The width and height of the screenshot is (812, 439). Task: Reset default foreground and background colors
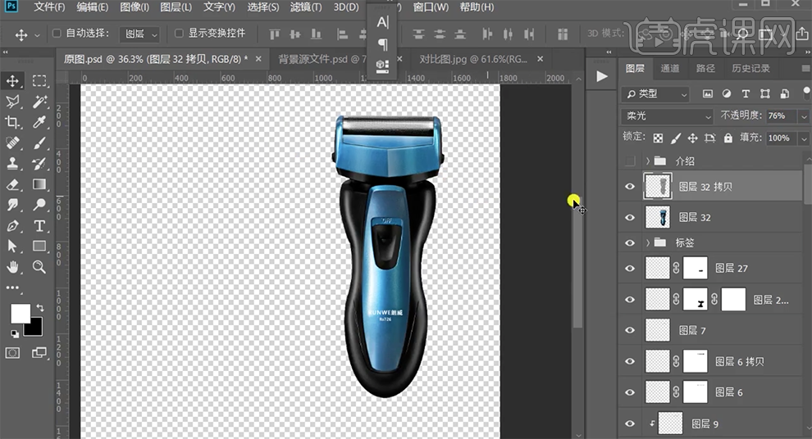15,333
